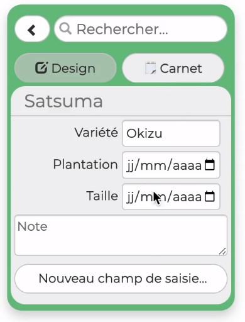
Task: Click the back chevron arrow button
Action: [32, 29]
